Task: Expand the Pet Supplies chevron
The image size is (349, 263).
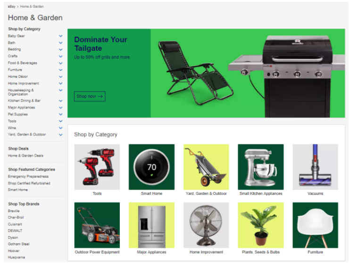Action: pos(60,114)
